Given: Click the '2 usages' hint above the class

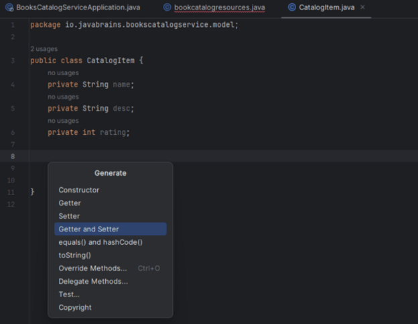Looking at the screenshot, I should 44,49.
